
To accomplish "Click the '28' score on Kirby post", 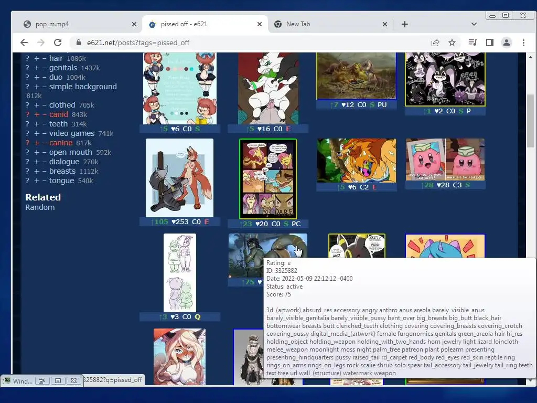I will click(427, 185).
